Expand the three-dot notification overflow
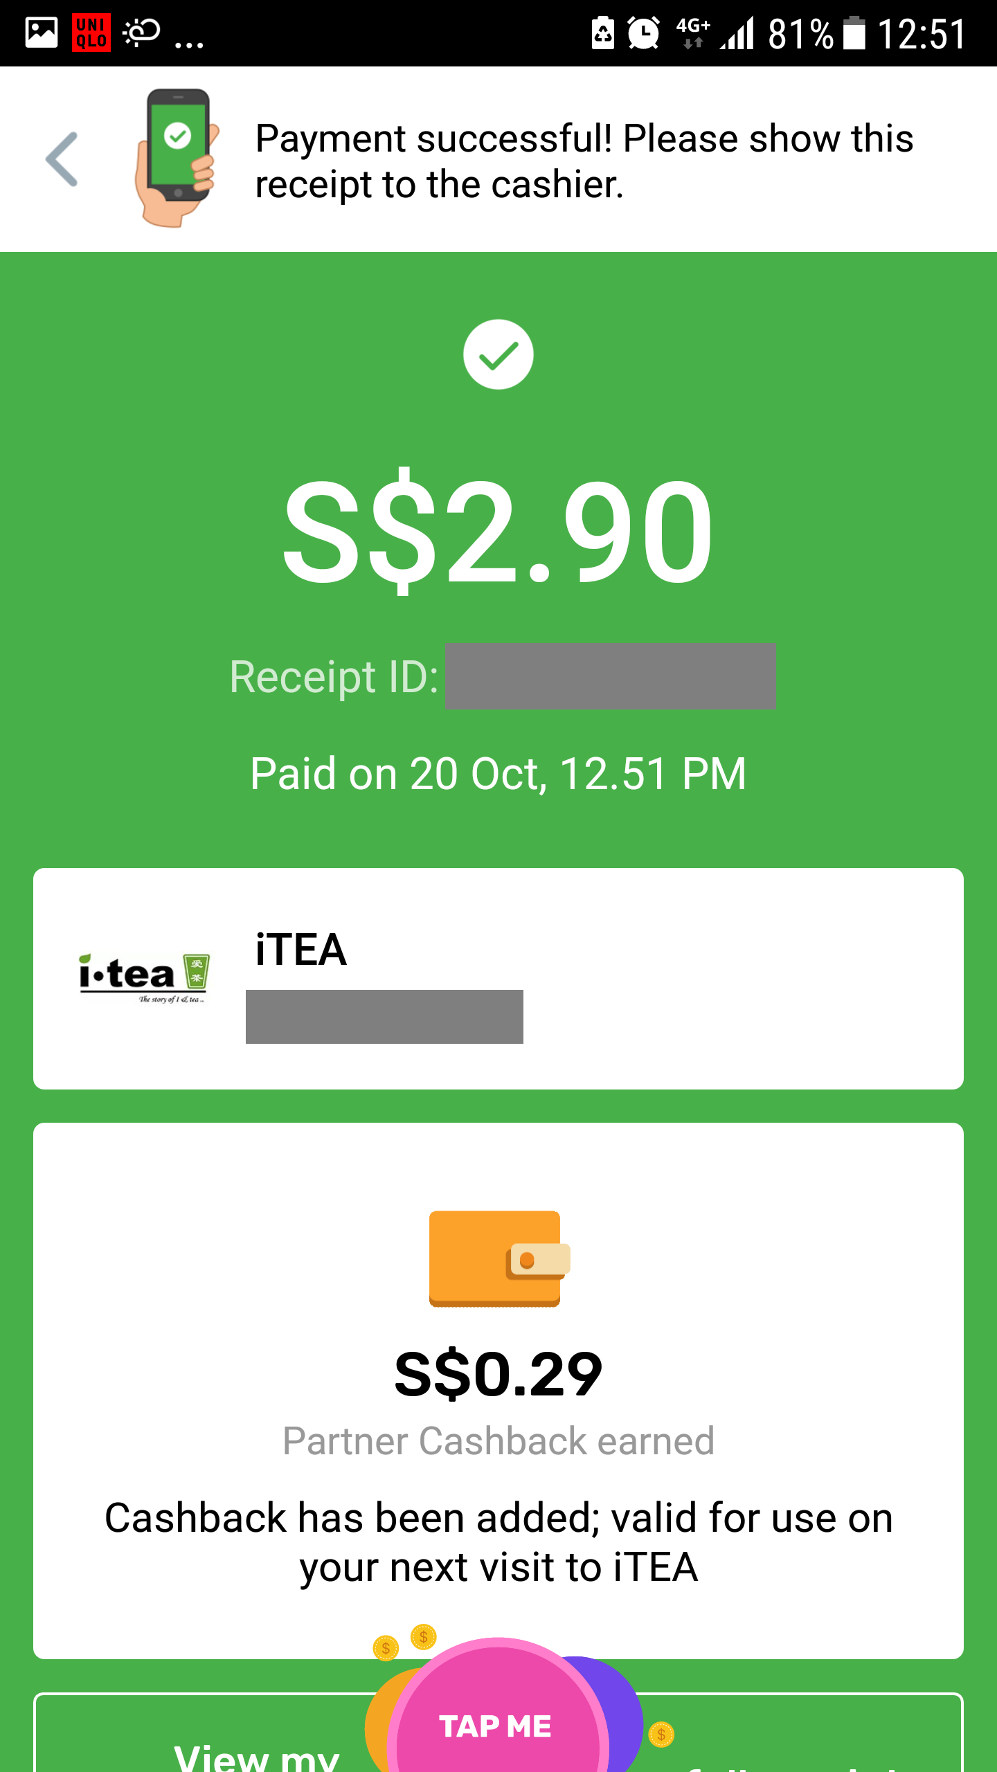Screen dimensions: 997x1772 pyautogui.click(x=189, y=43)
